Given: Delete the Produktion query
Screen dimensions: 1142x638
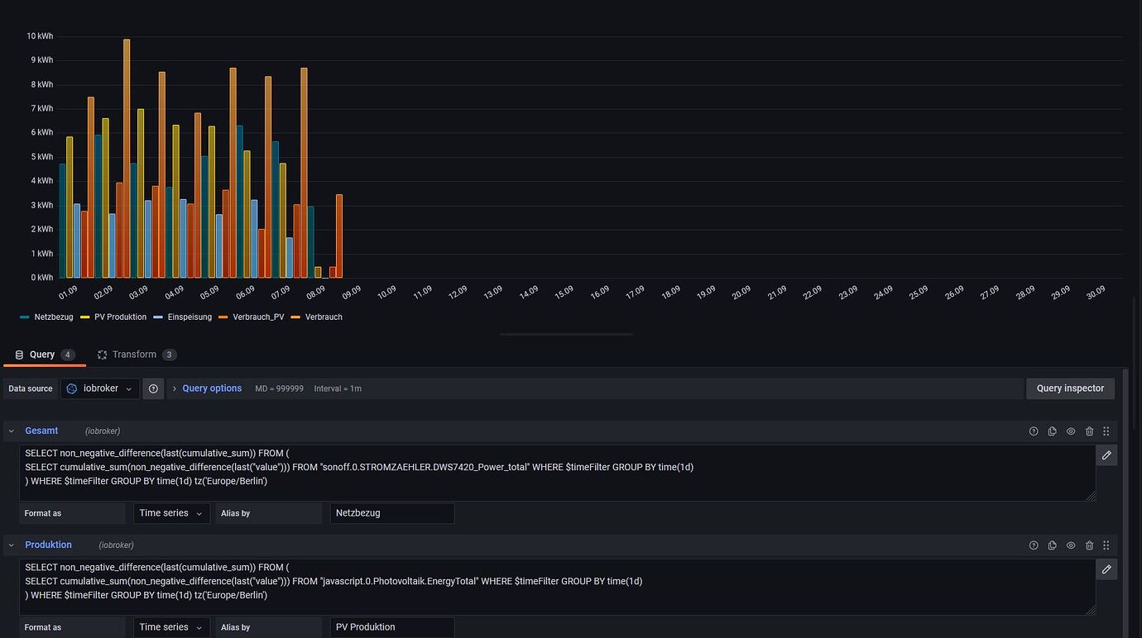Looking at the screenshot, I should [x=1089, y=545].
